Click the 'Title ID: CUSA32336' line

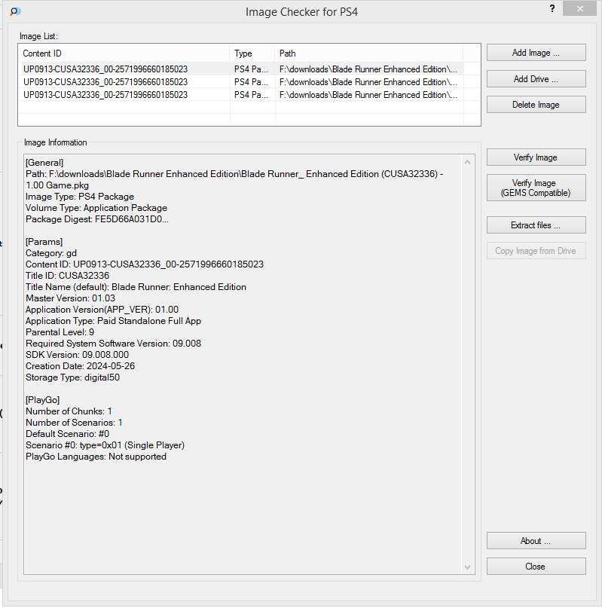pos(67,275)
